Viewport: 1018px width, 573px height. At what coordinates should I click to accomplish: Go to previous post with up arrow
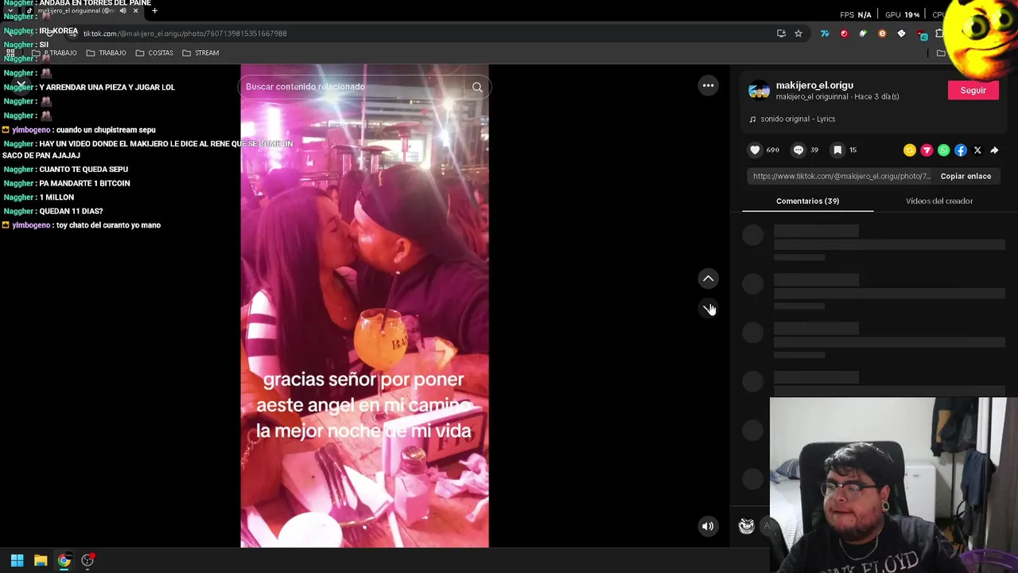(708, 279)
